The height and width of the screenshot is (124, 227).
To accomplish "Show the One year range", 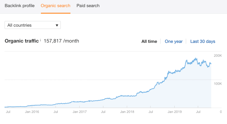I will tap(174, 41).
